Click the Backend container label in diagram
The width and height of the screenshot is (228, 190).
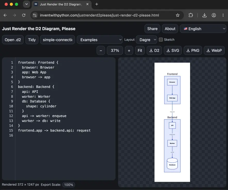172,117
